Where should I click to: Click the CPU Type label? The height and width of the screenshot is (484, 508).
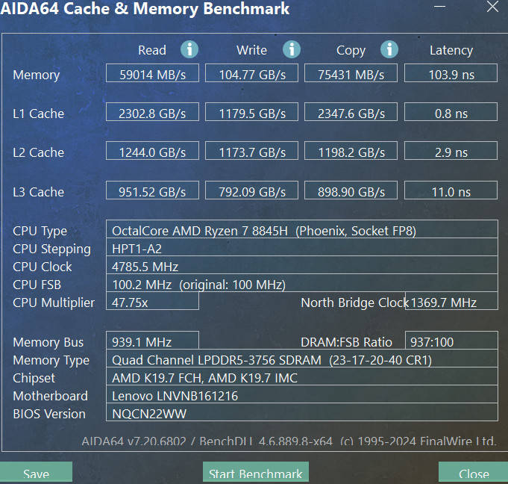point(40,232)
